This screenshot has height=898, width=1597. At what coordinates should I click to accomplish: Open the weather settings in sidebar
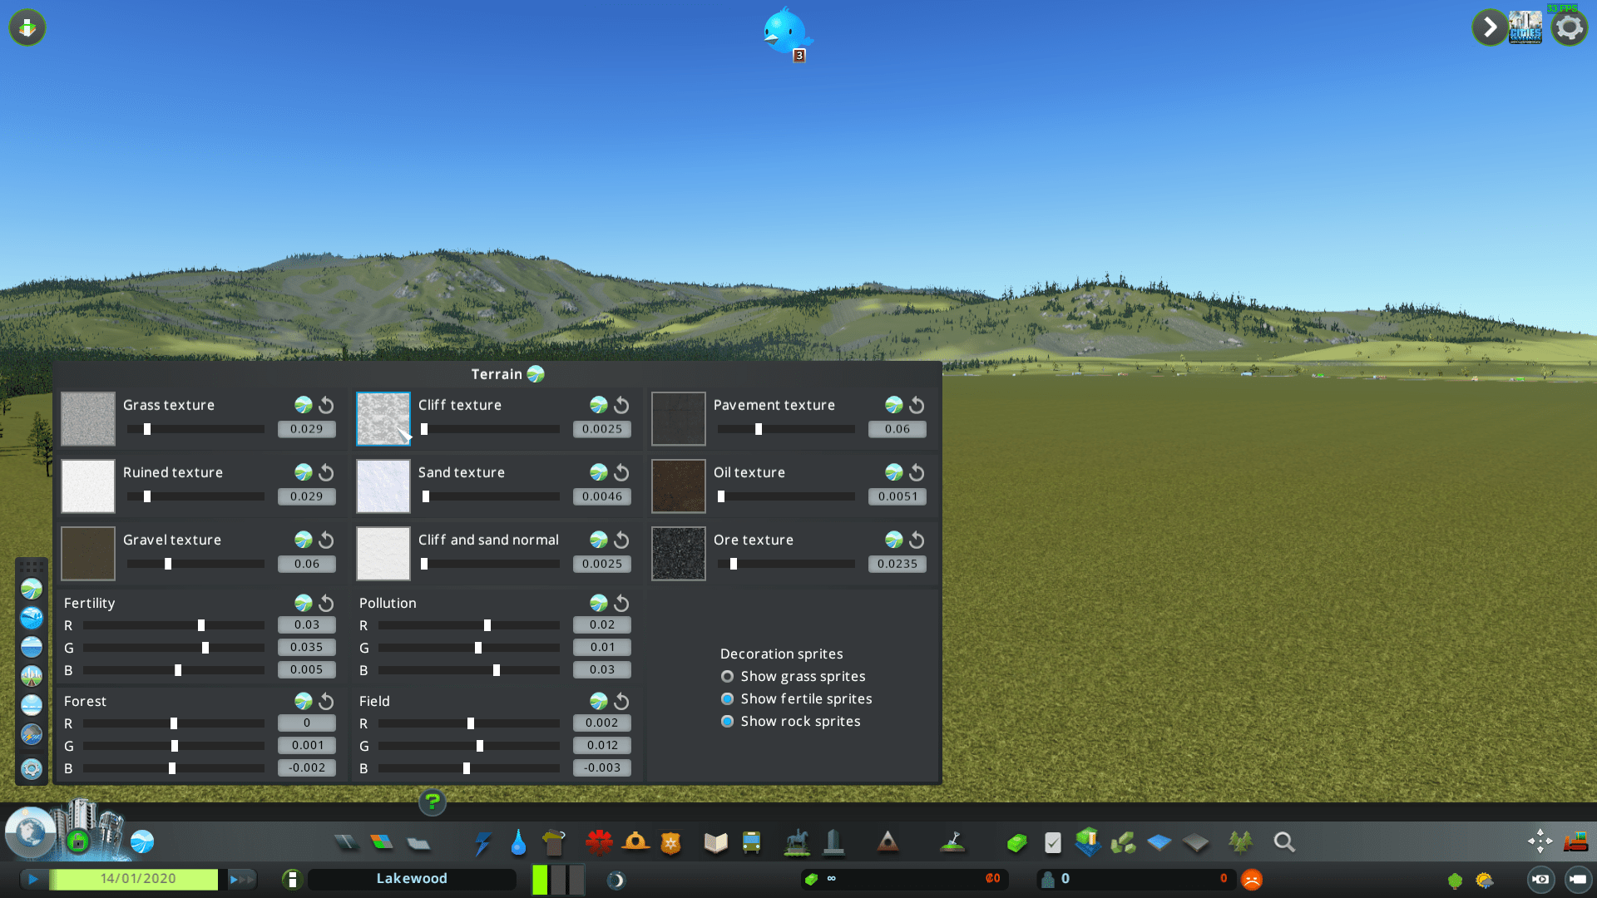click(32, 734)
